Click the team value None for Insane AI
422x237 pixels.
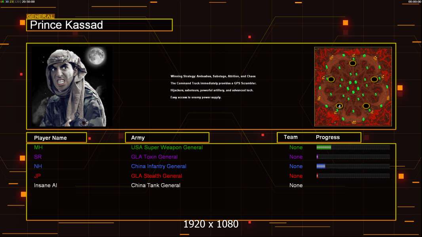(x=296, y=185)
